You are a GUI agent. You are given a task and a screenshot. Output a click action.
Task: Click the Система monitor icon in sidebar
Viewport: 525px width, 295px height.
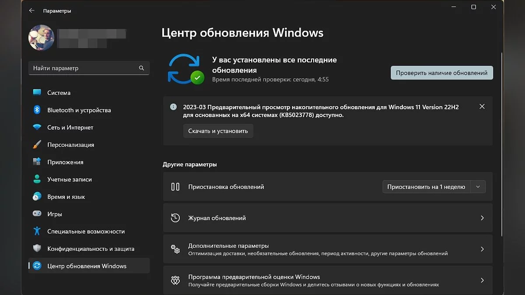tap(37, 93)
